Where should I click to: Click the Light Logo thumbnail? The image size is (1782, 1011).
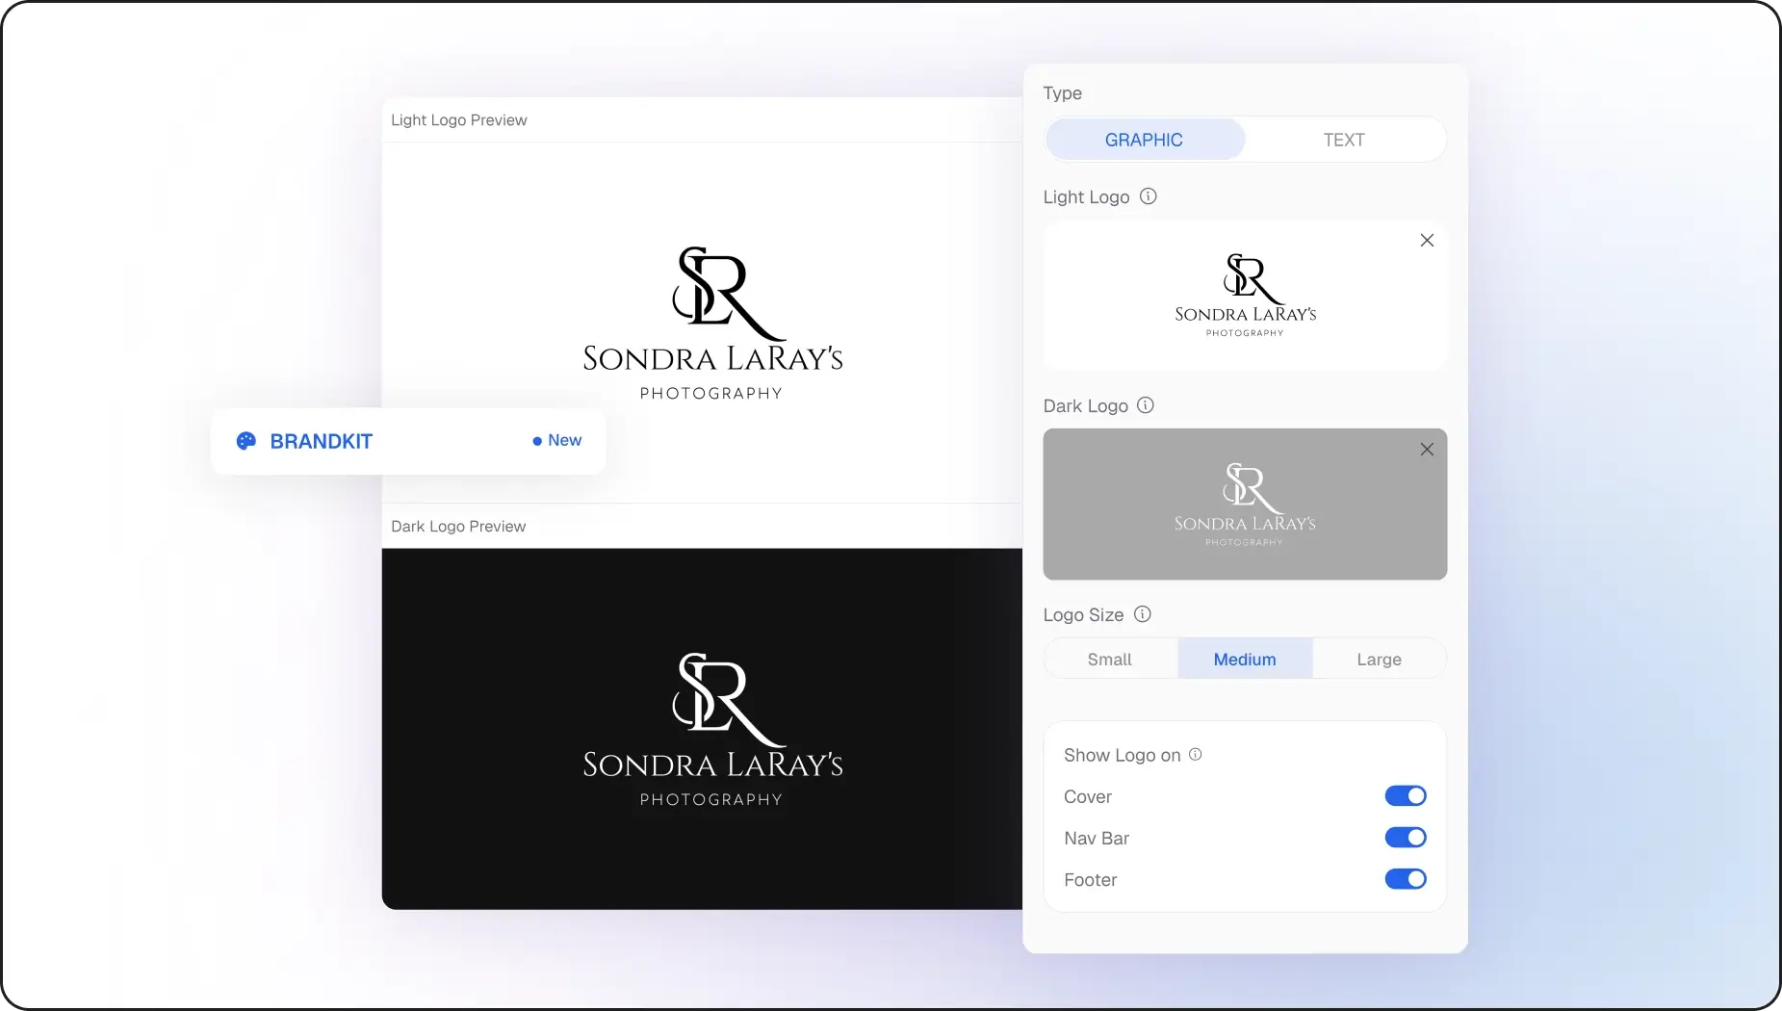click(1245, 296)
